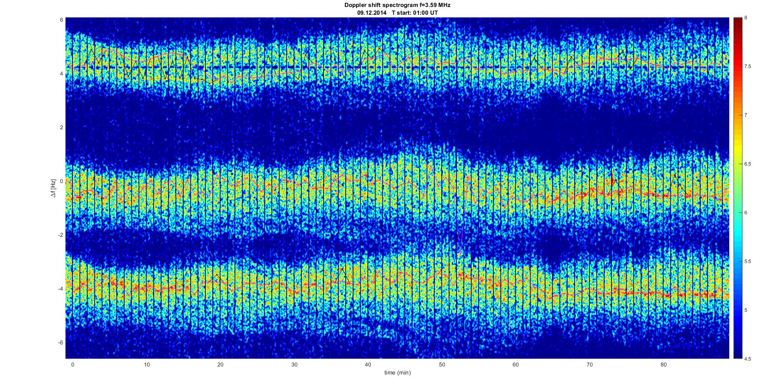The image size is (775, 385).
Task: Click the title 'Doppler shift spectrogram f=3.59 MHz'
Action: [x=397, y=5]
